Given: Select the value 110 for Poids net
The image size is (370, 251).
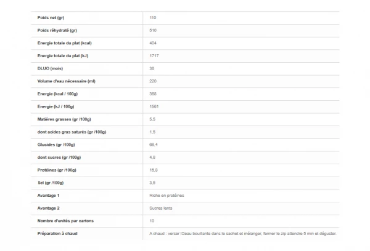Looking at the screenshot, I should coord(153,17).
